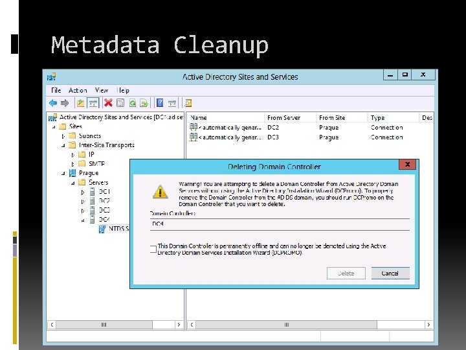This screenshot has width=466, height=350.
Task: Minimize the Sites and Services window
Action: (390, 75)
